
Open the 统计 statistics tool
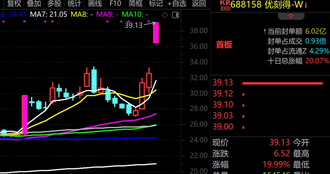point(74,4)
